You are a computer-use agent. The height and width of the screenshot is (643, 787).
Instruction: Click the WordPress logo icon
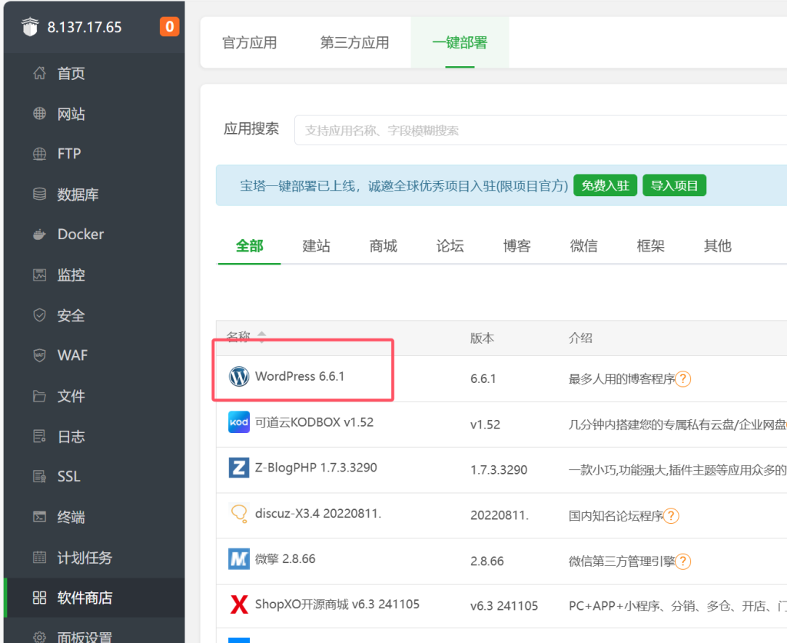239,376
